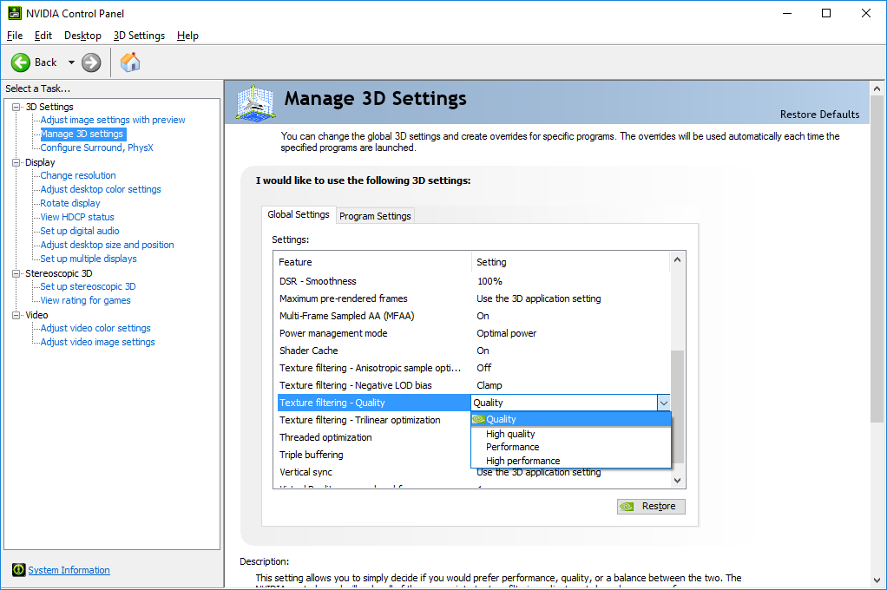Click the NVIDIA Control Panel title icon
The height and width of the screenshot is (590, 887).
tap(14, 13)
